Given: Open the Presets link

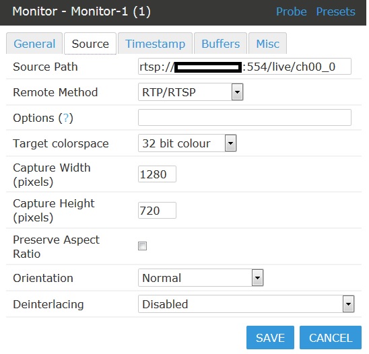Looking at the screenshot, I should 335,11.
